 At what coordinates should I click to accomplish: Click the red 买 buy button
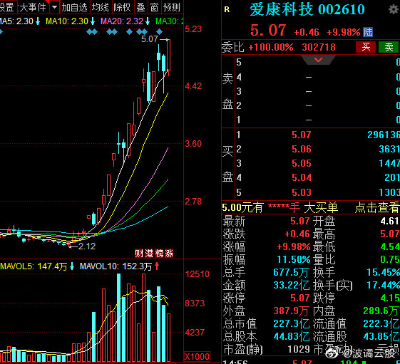click(x=366, y=47)
